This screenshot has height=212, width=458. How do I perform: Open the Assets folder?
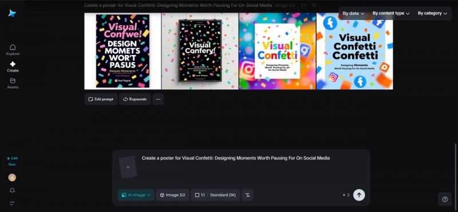[x=13, y=83]
